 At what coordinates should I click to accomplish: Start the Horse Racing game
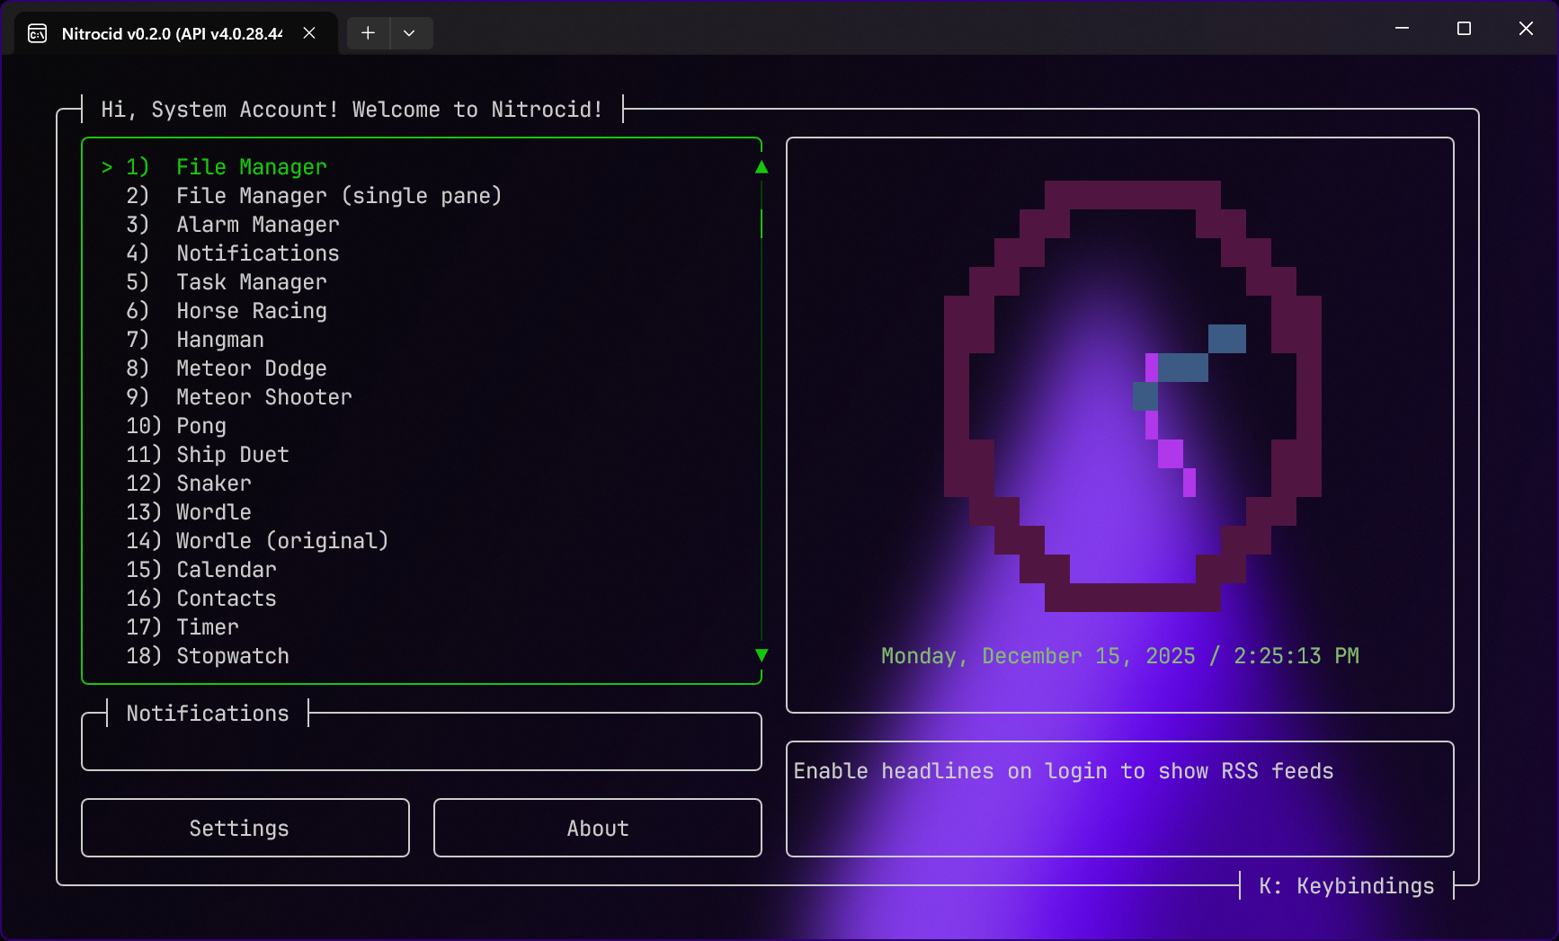pyautogui.click(x=251, y=311)
